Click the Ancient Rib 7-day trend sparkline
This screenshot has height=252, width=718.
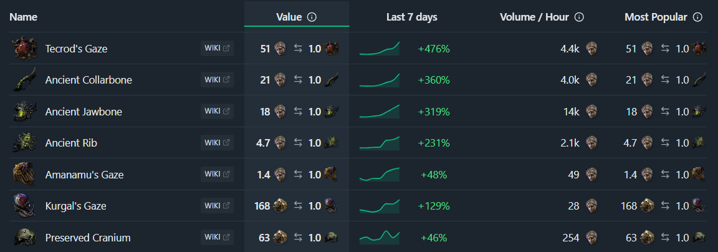pos(380,143)
